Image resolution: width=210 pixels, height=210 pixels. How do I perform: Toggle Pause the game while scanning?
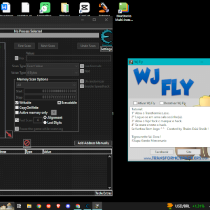click(17, 129)
